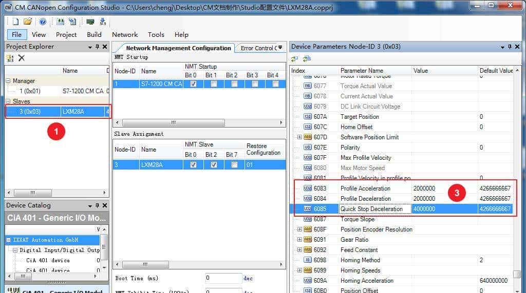The height and width of the screenshot is (293, 526).
Task: Expand the 6091 Gear Ratio entry
Action: pos(299,240)
